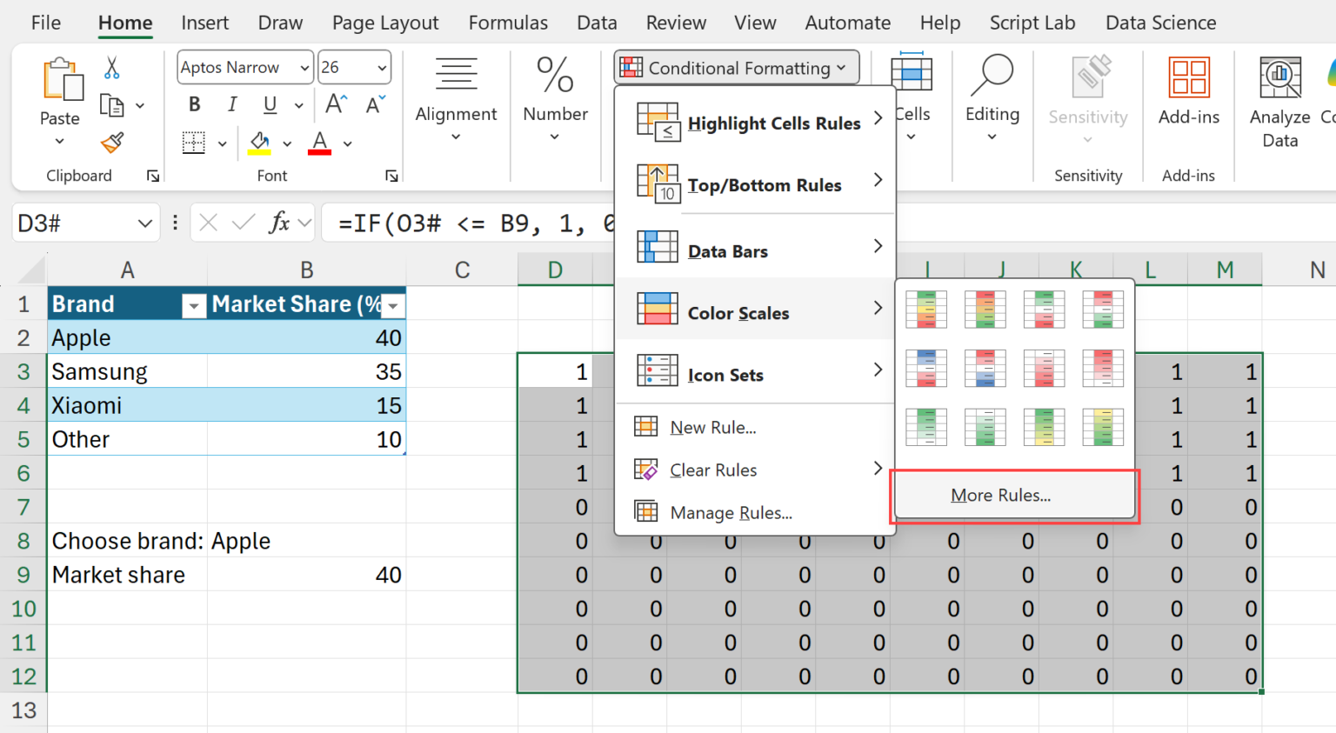The image size is (1336, 733).
Task: Click the Format Painter brush icon
Action: point(112,143)
